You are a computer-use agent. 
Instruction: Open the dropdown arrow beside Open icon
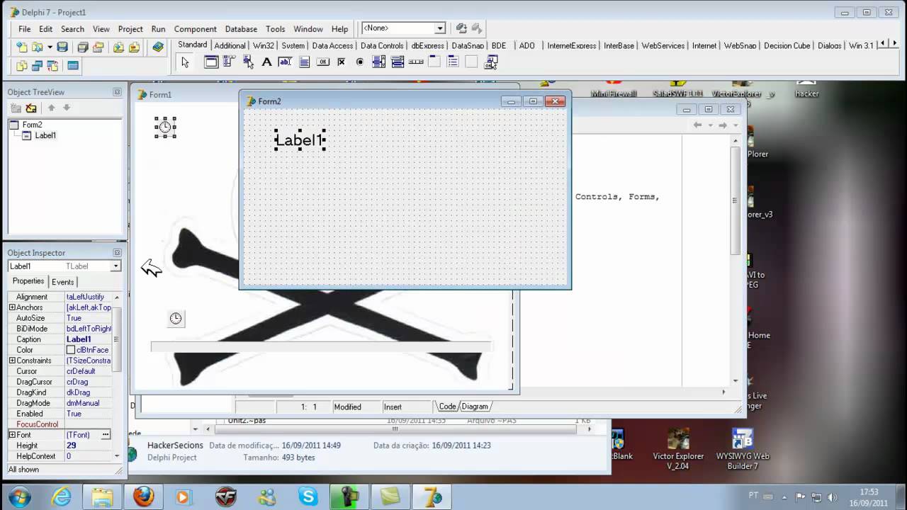[x=50, y=47]
